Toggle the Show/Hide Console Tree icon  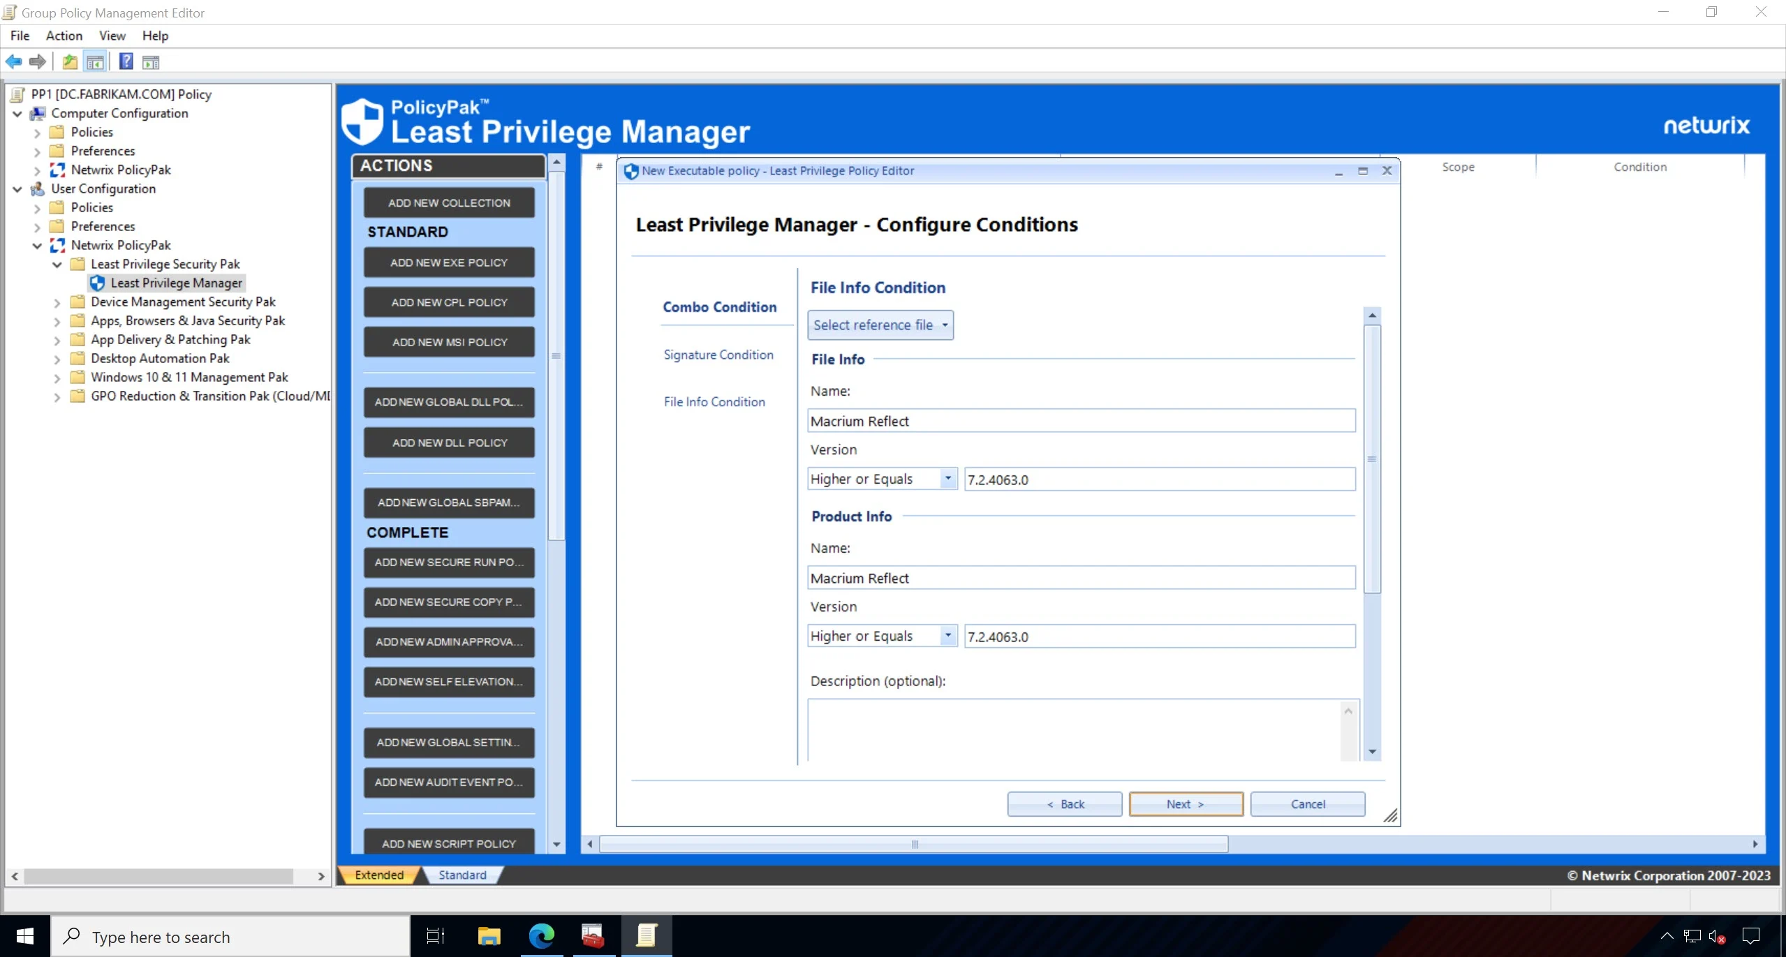[x=95, y=62]
